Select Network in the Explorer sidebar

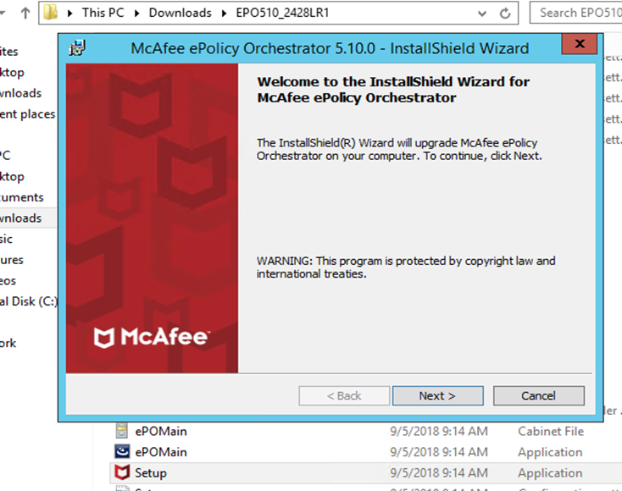pyautogui.click(x=8, y=343)
